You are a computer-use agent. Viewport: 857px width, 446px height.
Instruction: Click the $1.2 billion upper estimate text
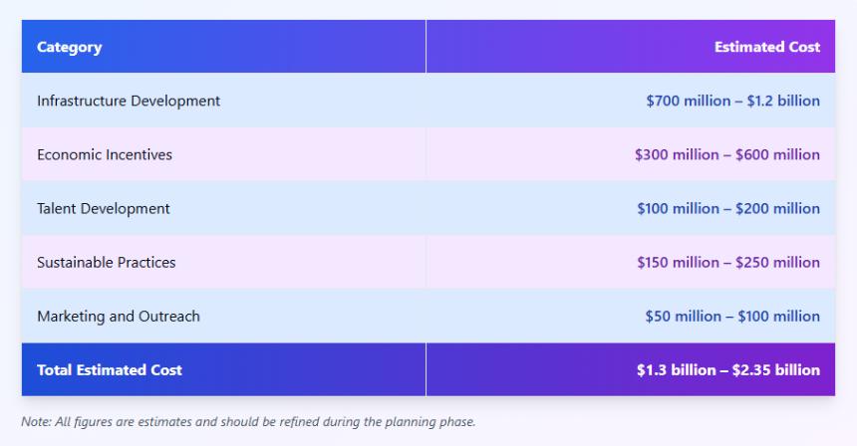pos(783,101)
